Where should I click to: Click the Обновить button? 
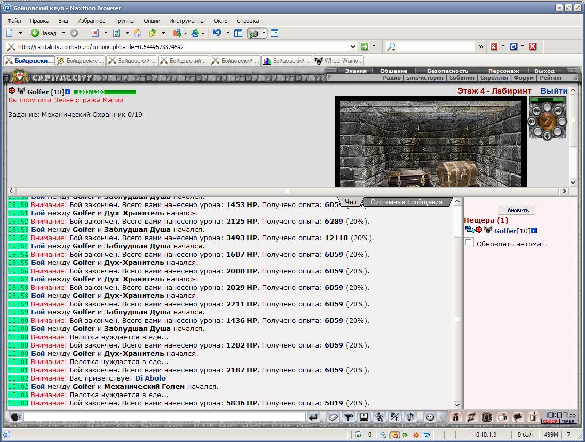click(516, 210)
